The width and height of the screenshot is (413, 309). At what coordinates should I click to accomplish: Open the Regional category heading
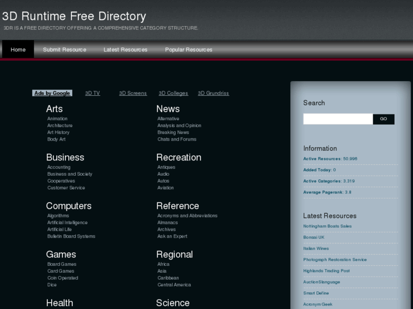click(174, 255)
